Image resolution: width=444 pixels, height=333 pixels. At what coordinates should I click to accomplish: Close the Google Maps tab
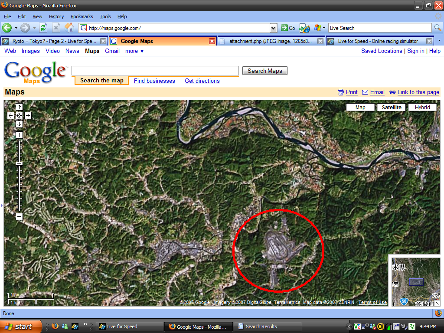(212, 41)
